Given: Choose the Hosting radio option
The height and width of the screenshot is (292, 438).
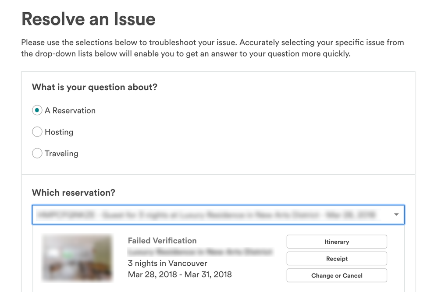Looking at the screenshot, I should click(37, 132).
